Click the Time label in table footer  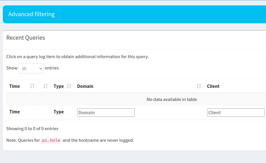pyautogui.click(x=15, y=112)
